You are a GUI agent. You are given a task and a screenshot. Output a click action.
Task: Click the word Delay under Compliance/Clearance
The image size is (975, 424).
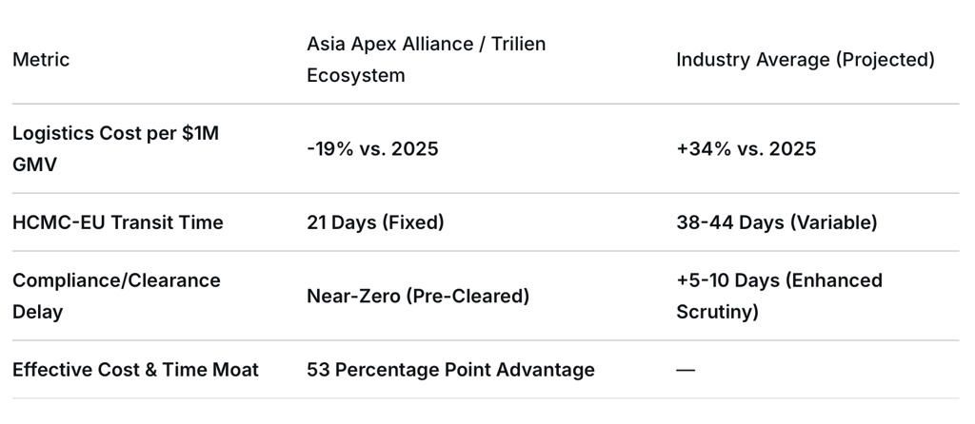click(x=37, y=312)
